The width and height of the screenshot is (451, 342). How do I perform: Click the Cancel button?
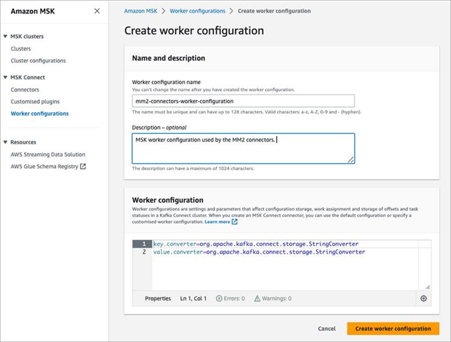327,328
